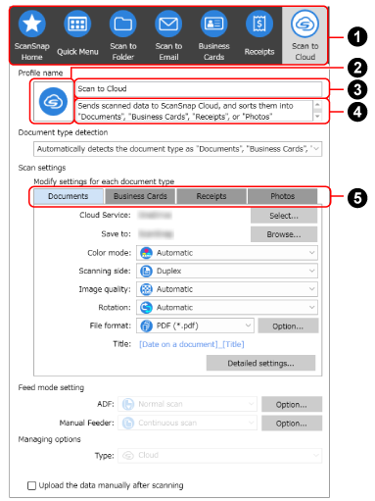This screenshot has height=501, width=375.
Task: Switch to the Photos tab
Action: (x=283, y=196)
